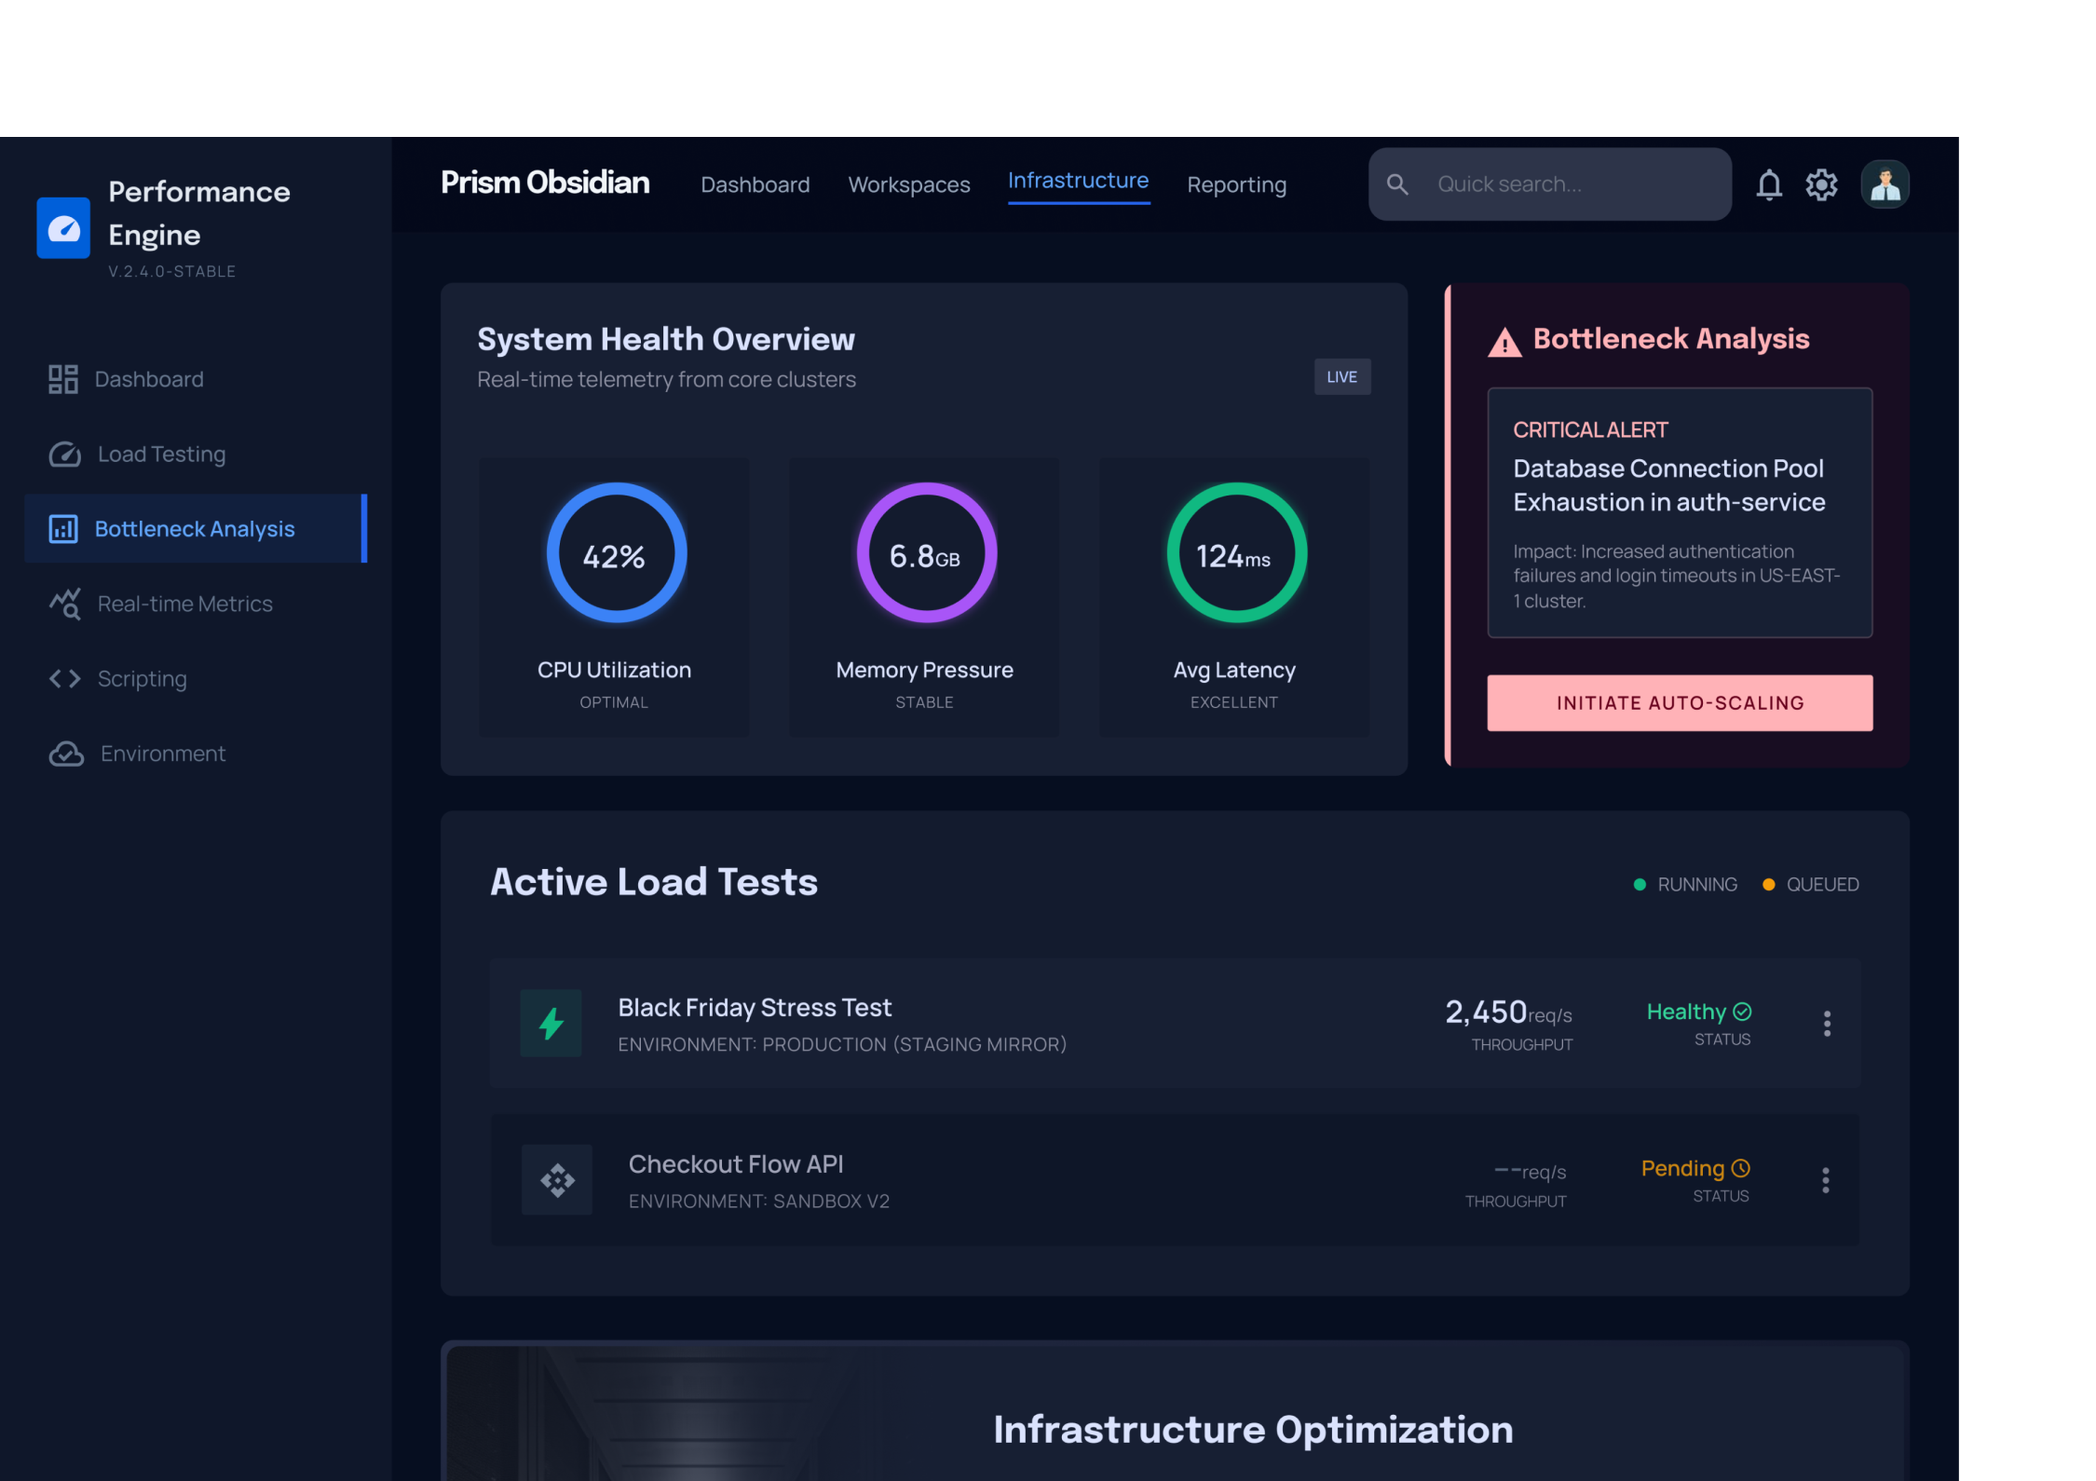Click the Performance Engine gauge logo

pyautogui.click(x=63, y=228)
